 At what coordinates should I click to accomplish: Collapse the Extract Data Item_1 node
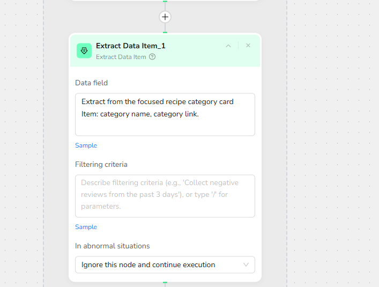coord(228,46)
